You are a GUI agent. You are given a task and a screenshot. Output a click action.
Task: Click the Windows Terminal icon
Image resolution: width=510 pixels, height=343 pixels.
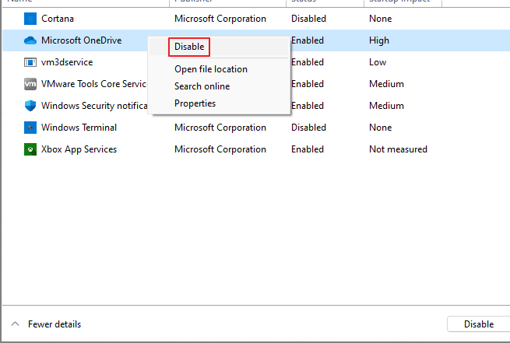(30, 128)
